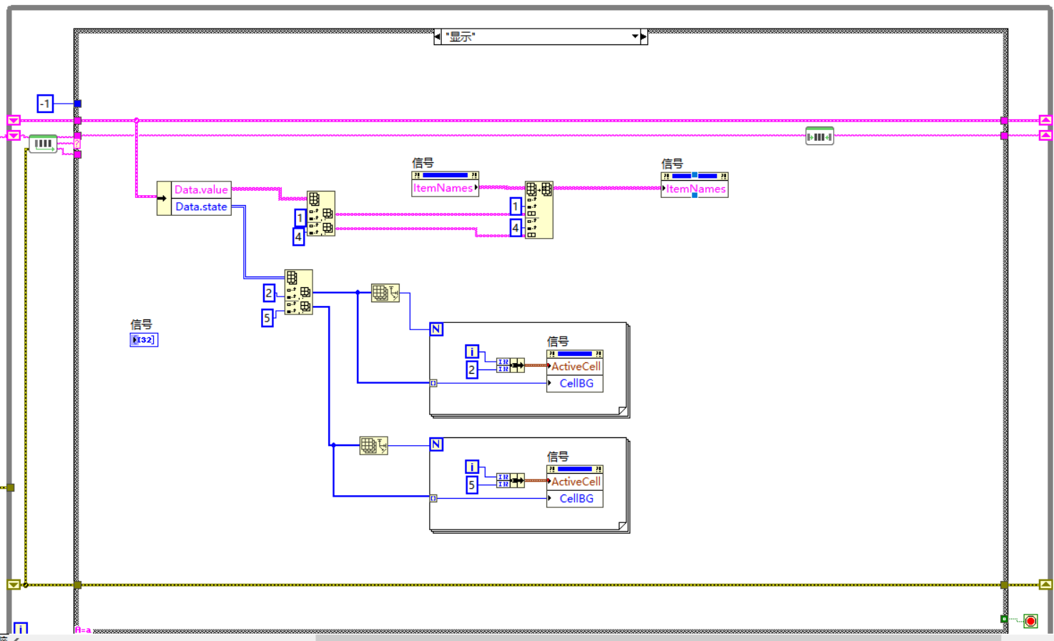
Task: Select constant 4 on Replace Array Subset
Action: (x=515, y=228)
